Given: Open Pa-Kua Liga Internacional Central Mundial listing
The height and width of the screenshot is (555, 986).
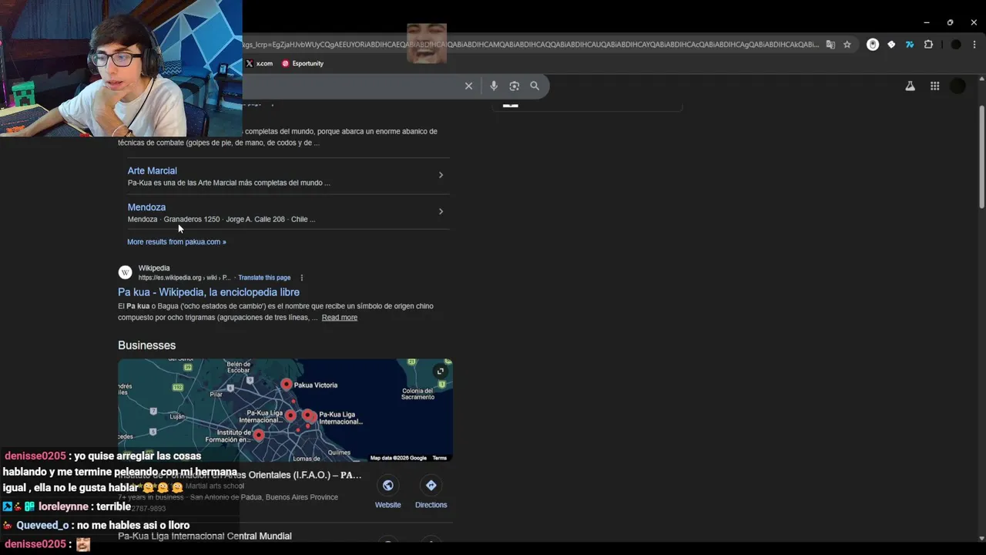Looking at the screenshot, I should 205,536.
